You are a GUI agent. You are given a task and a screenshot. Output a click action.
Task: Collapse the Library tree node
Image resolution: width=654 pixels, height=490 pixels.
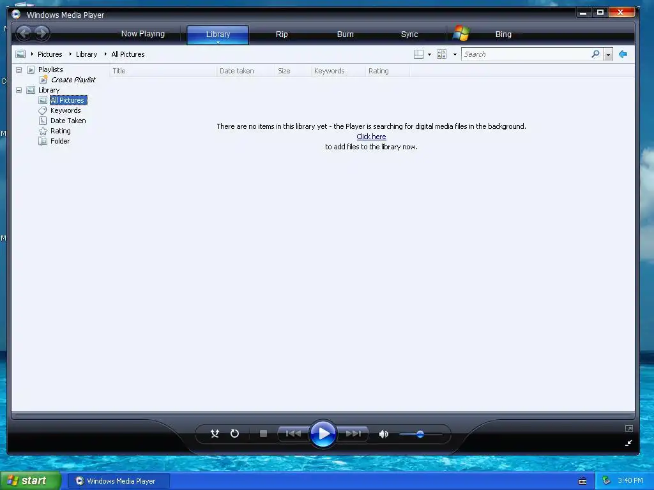[x=19, y=90]
